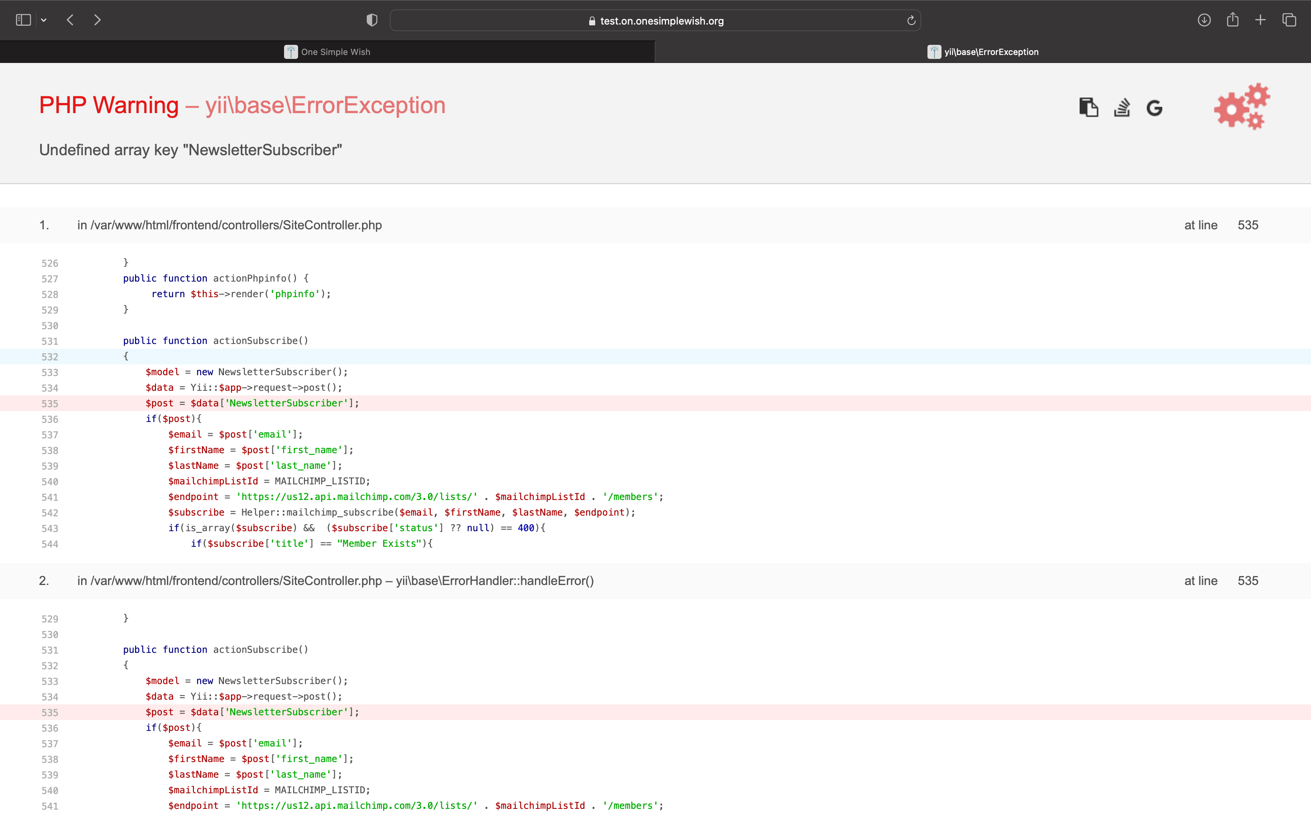This screenshot has width=1311, height=819.
Task: Click the 535 line number in frame 1 header
Action: click(1248, 225)
